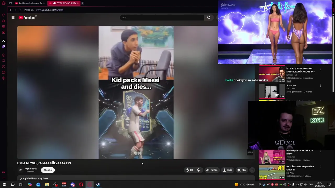This screenshot has width=335, height=188.
Task: Create a clip with the 'Klip' button
Action: [x=241, y=170]
